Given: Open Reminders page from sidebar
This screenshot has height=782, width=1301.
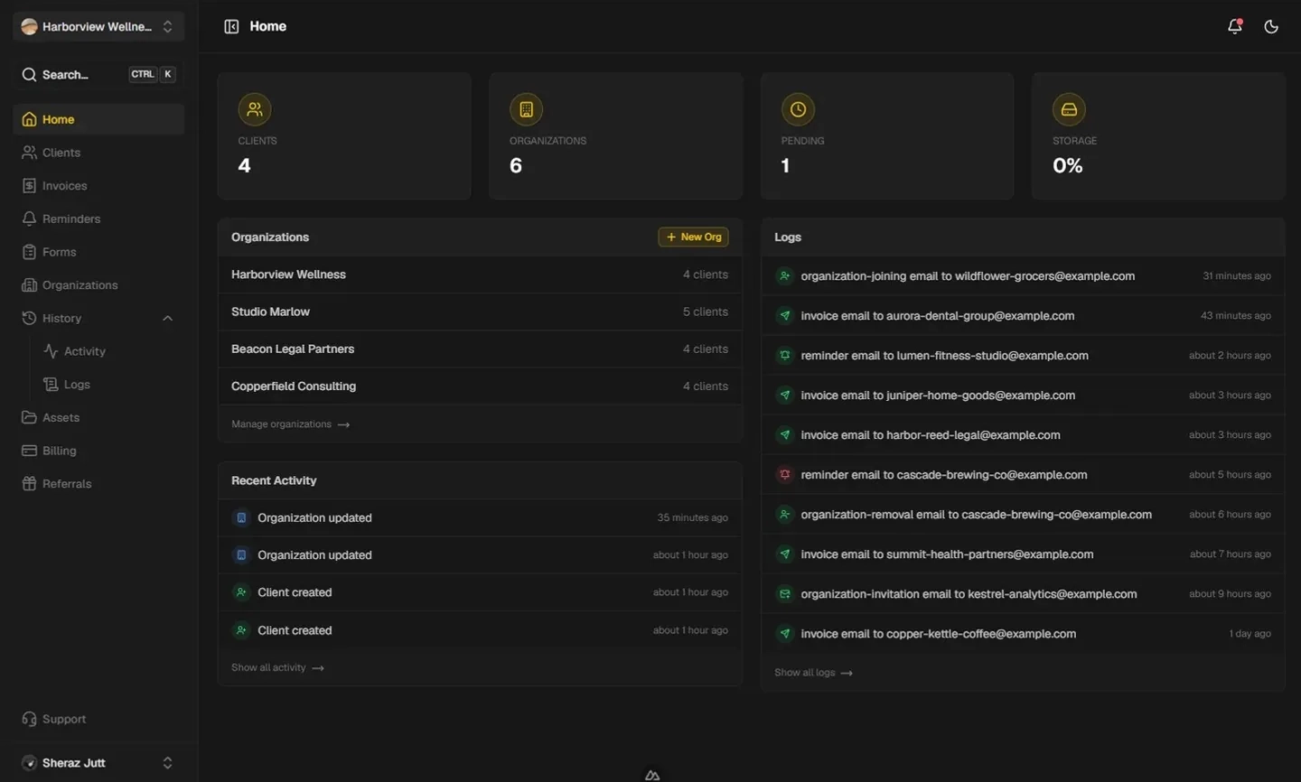Looking at the screenshot, I should (98, 219).
